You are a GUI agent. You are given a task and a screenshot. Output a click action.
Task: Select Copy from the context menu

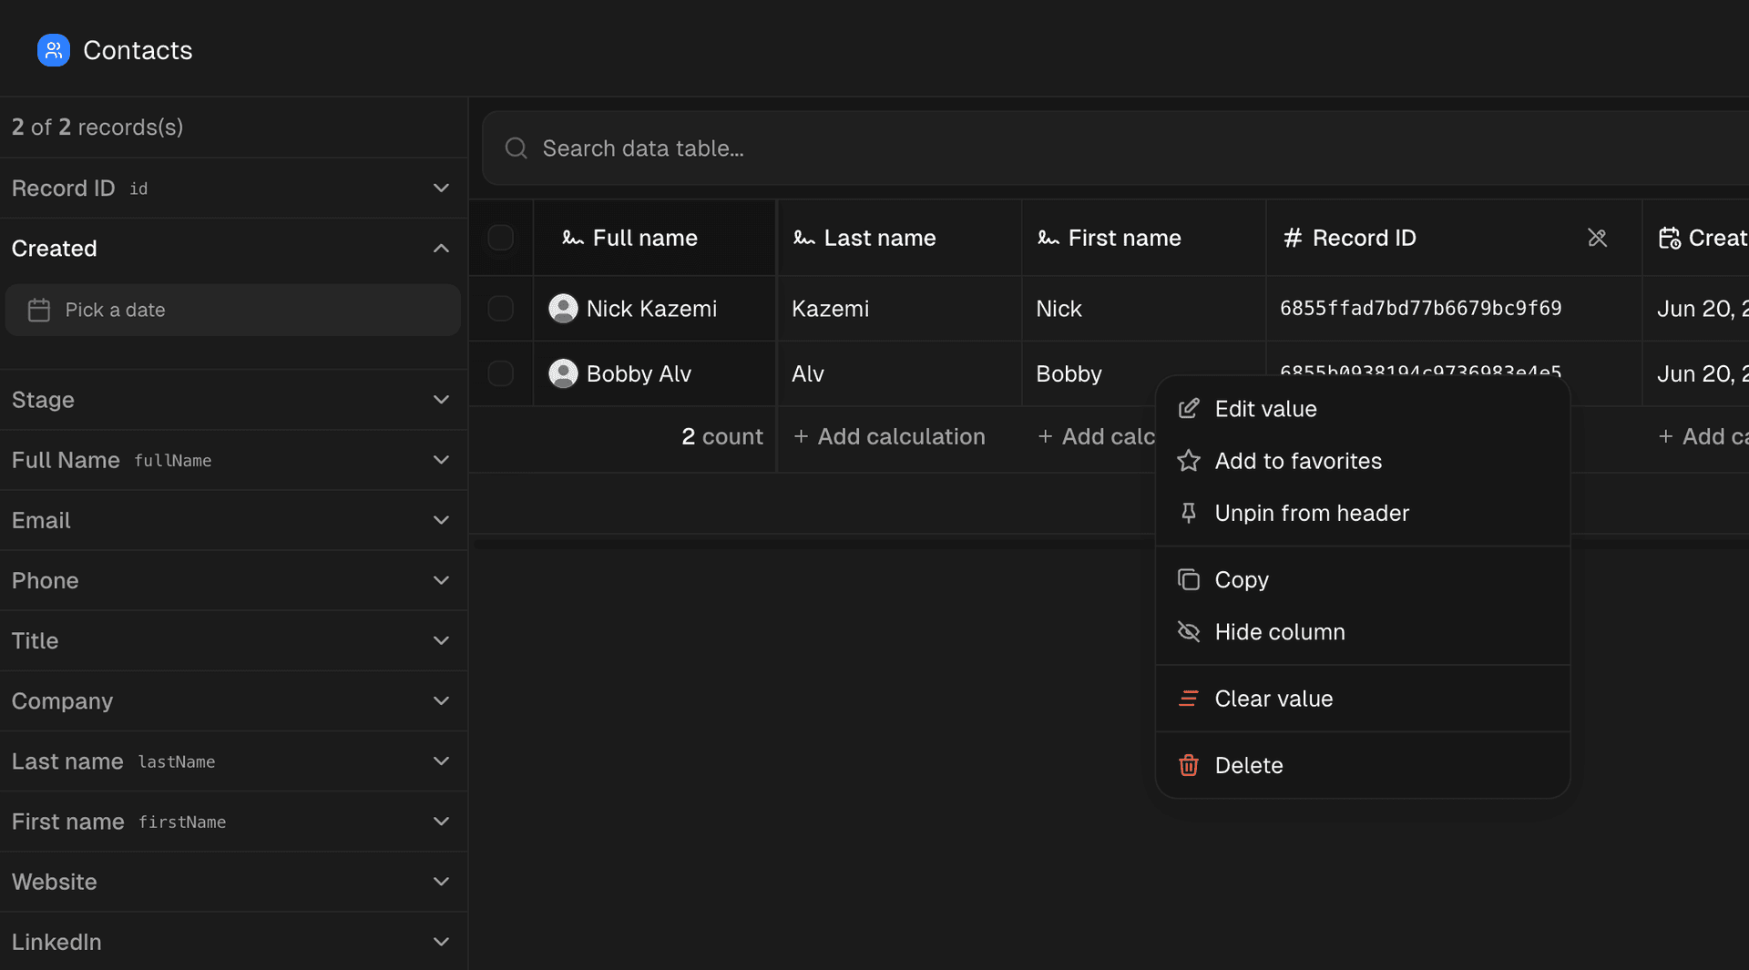(x=1242, y=579)
